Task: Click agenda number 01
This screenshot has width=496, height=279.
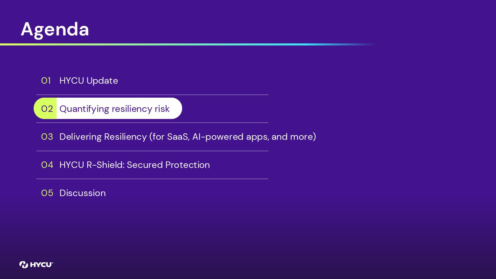Action: [46, 81]
